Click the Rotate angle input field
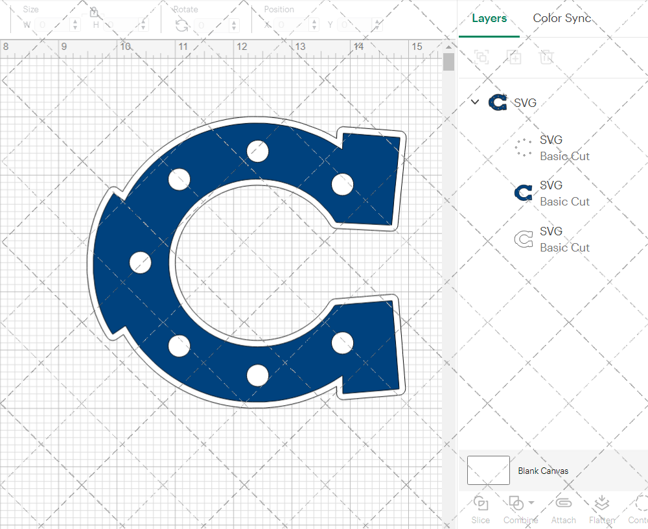 pos(213,25)
